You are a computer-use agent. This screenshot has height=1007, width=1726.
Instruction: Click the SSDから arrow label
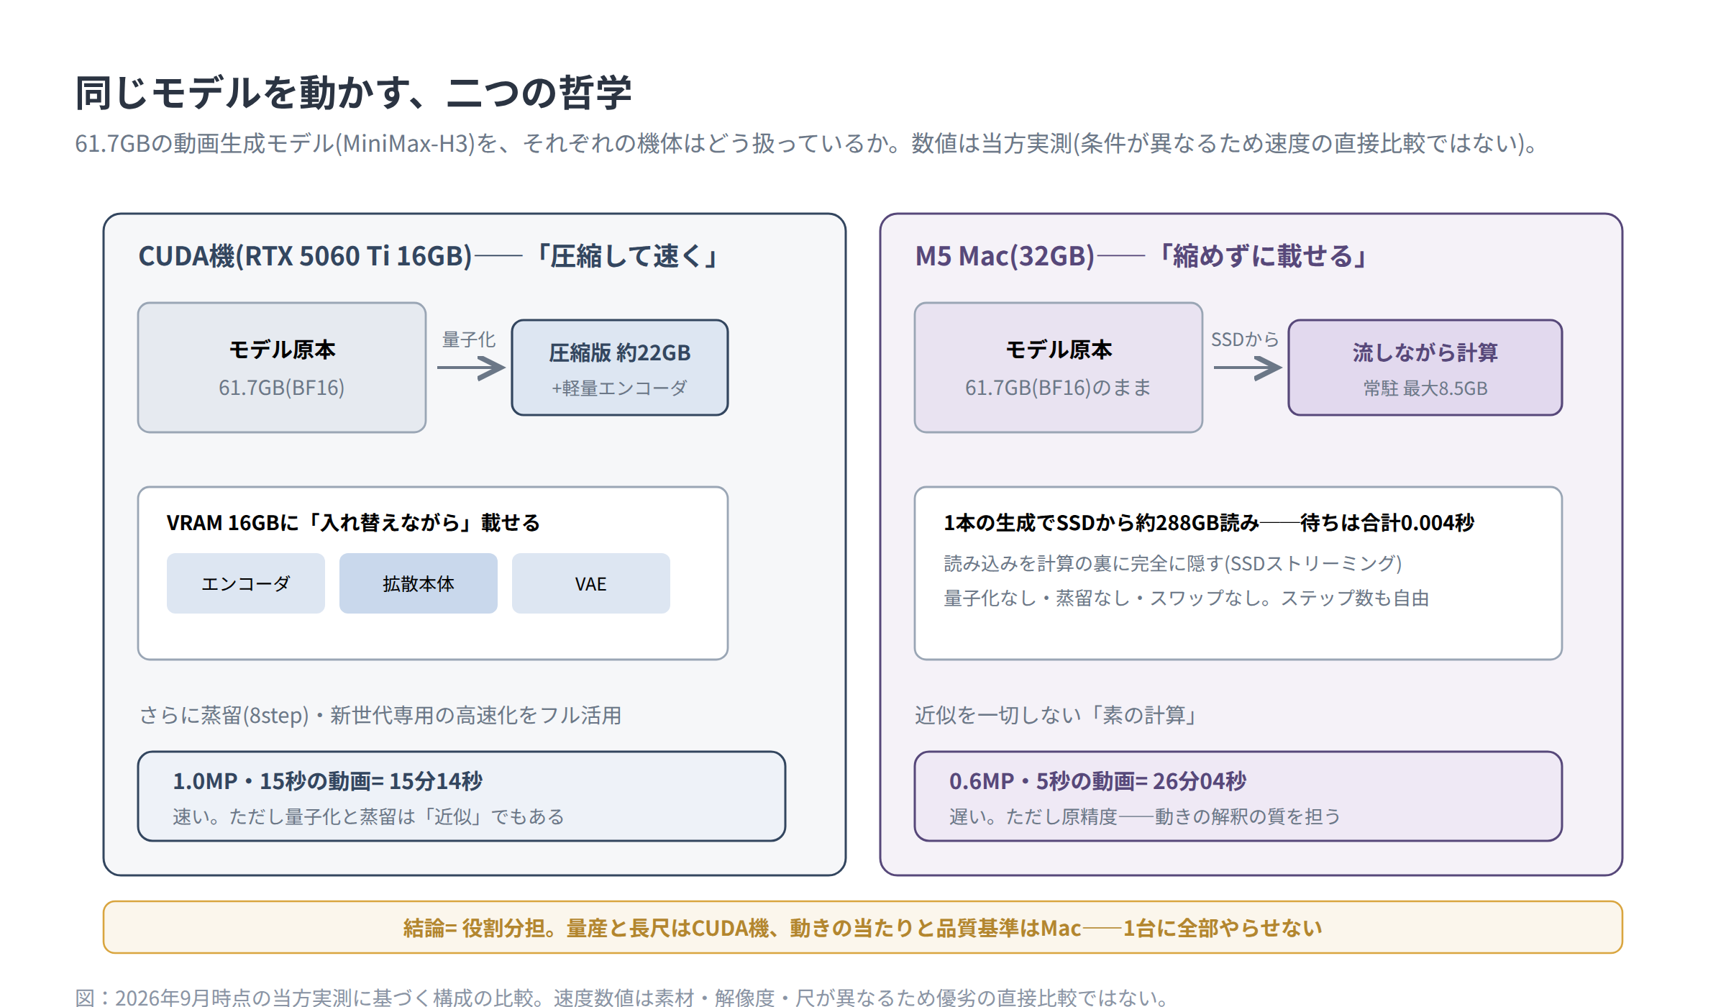coord(1245,340)
